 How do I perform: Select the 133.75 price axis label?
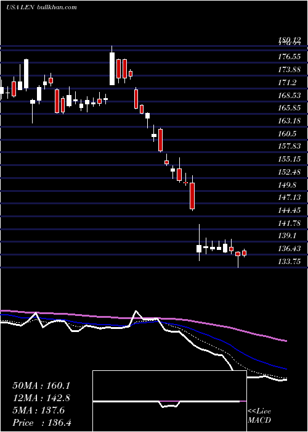290,262
